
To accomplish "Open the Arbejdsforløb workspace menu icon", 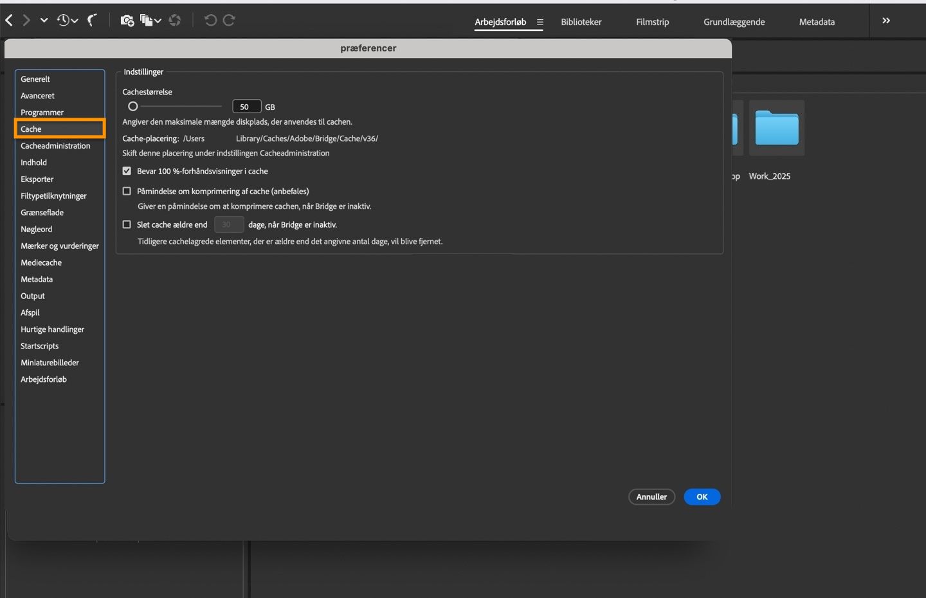I will coord(540,22).
